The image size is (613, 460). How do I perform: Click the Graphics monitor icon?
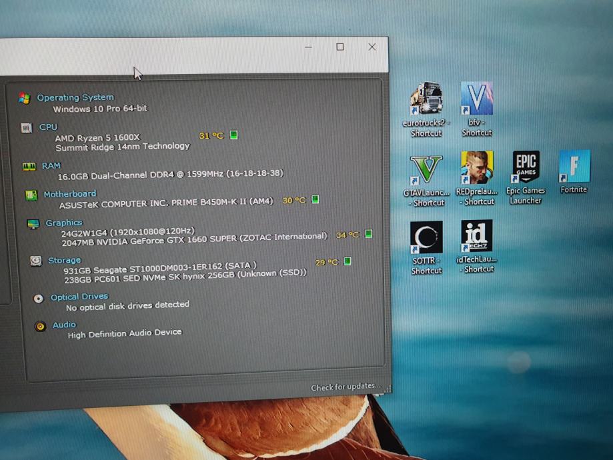click(x=33, y=224)
